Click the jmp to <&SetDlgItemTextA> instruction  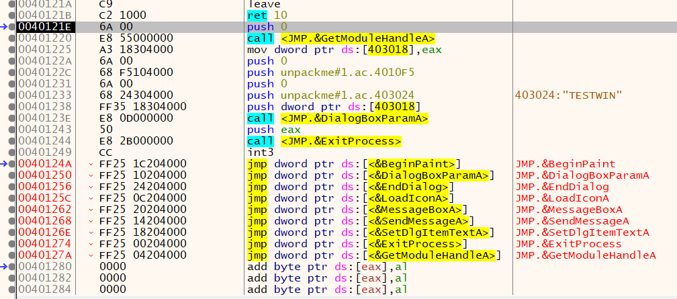[x=371, y=232]
